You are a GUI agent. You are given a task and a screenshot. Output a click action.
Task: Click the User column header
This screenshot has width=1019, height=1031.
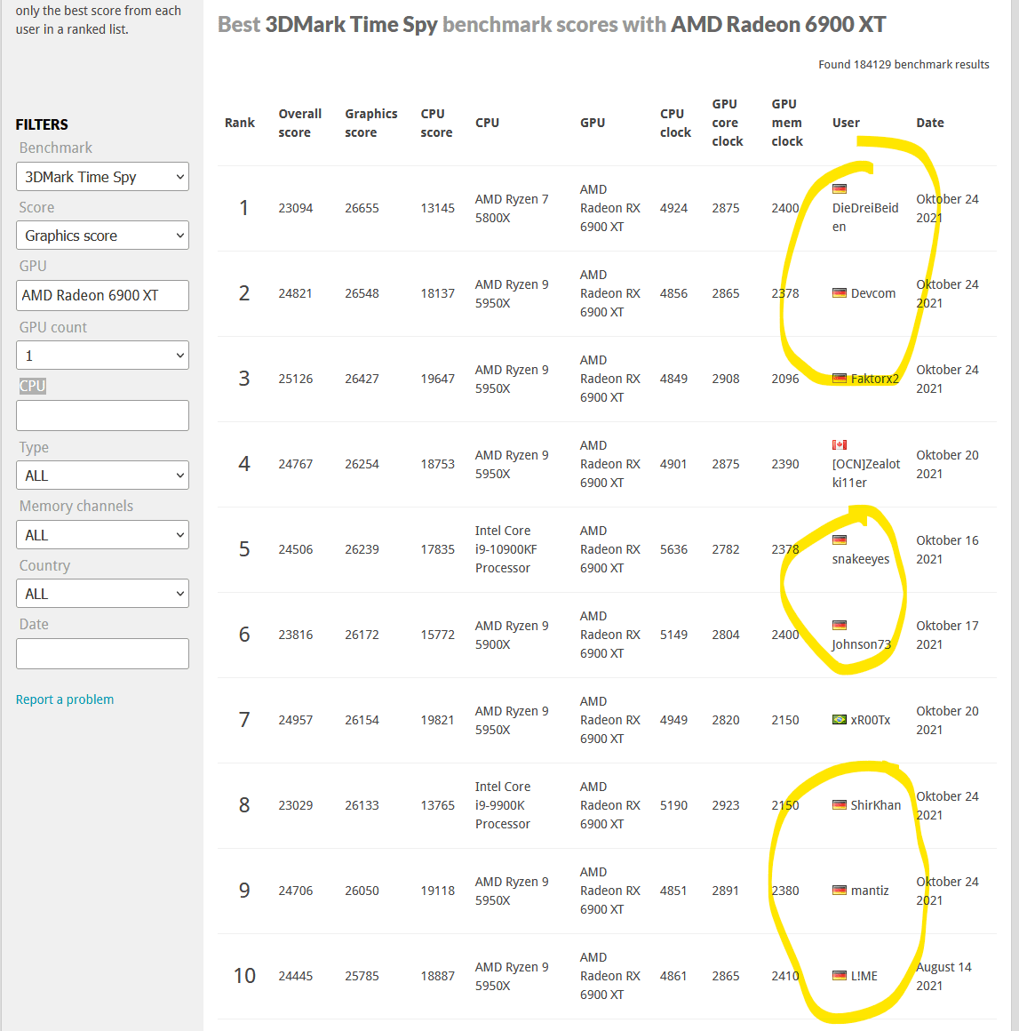[846, 123]
